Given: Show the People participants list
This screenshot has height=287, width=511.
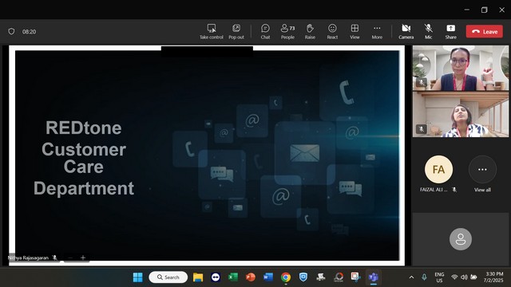Looking at the screenshot, I should (x=287, y=32).
